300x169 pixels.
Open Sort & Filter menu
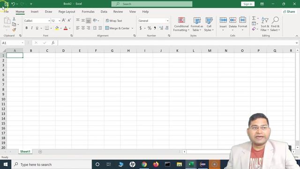coord(265,24)
